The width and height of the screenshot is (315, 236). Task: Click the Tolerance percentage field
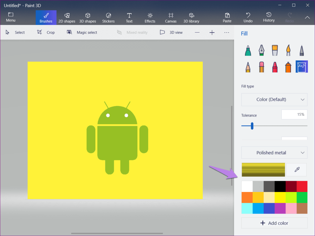(x=294, y=114)
